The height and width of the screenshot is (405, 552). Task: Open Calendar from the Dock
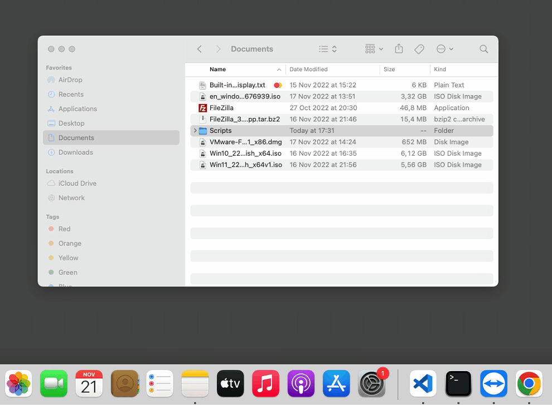(x=89, y=383)
